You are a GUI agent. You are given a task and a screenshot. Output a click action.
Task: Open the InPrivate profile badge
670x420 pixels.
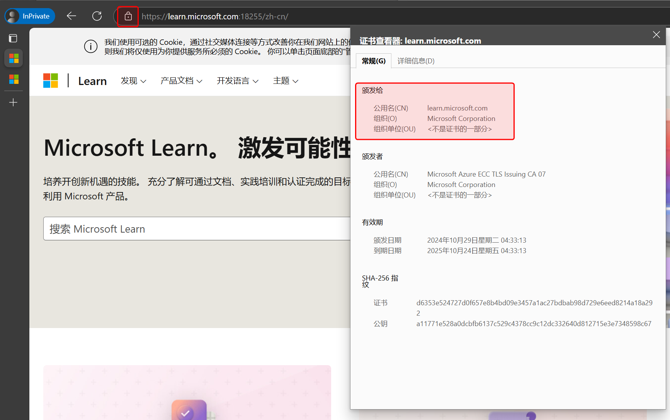pyautogui.click(x=30, y=16)
